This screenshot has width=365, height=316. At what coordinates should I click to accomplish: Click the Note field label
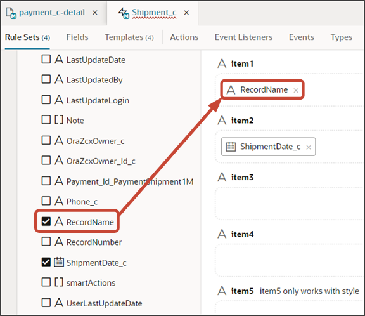point(75,121)
